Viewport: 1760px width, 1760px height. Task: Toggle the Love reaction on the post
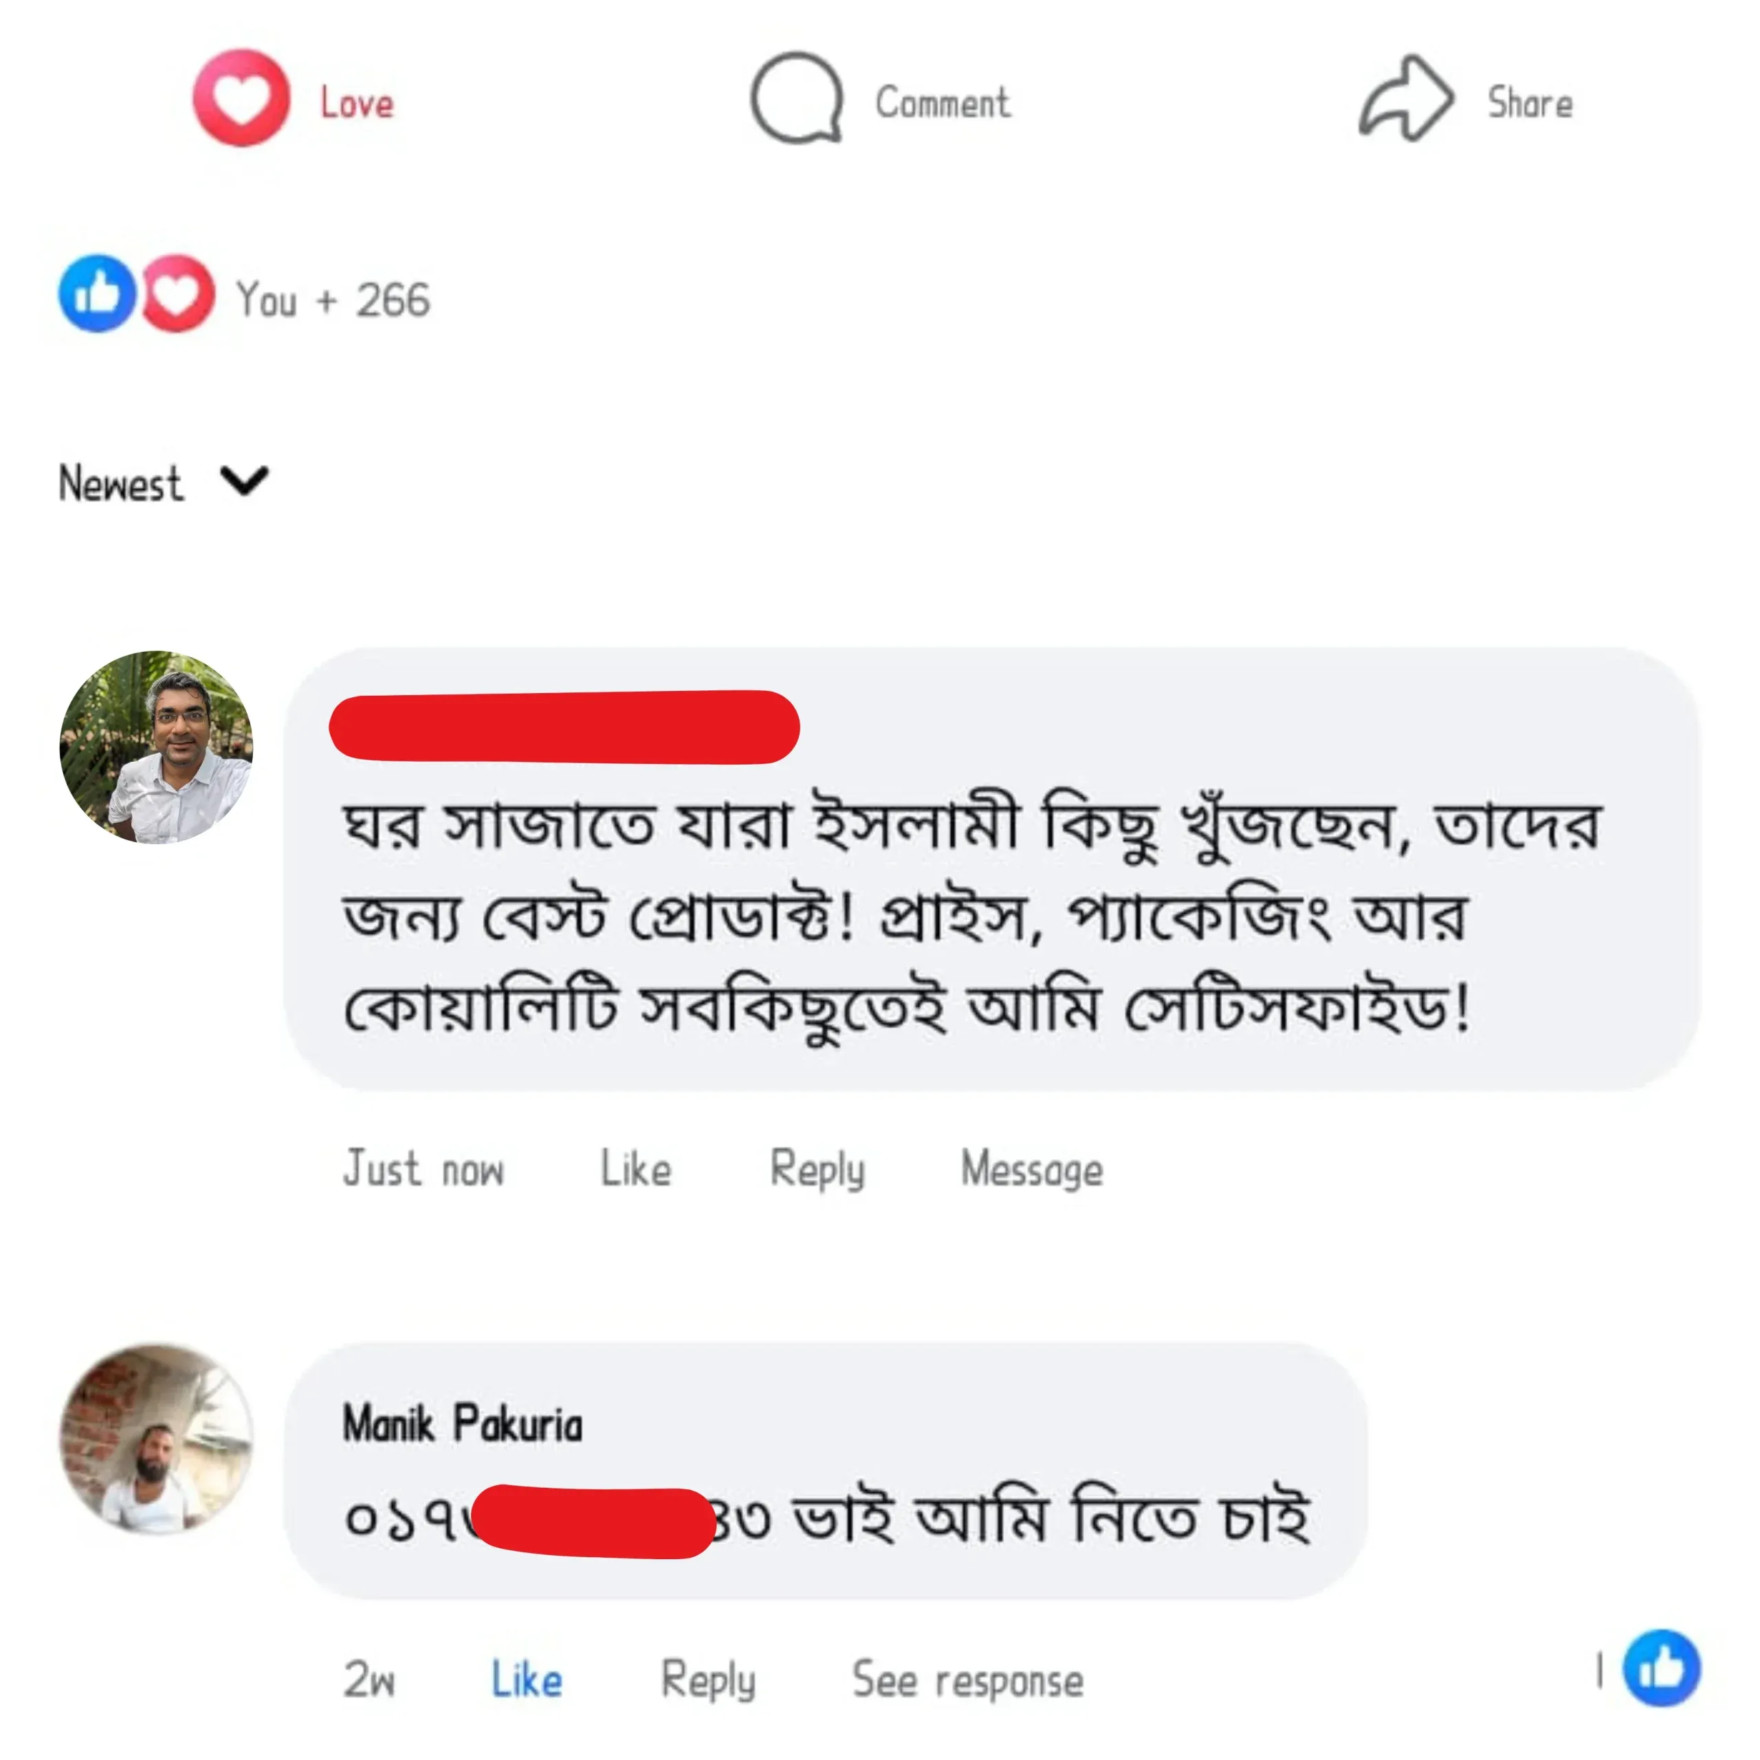356,103
